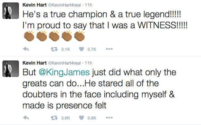Viewport: 201px width, 125px height.
Task: Open more options on second tweet
Action: [109, 117]
